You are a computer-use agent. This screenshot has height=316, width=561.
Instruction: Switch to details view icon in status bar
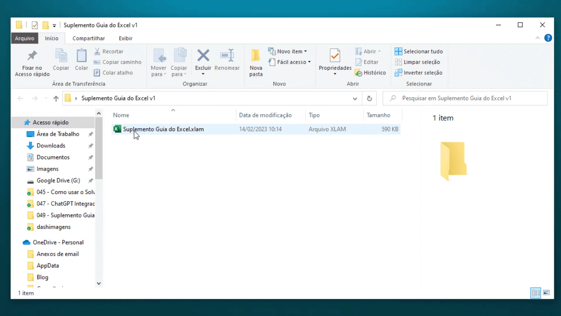point(536,293)
